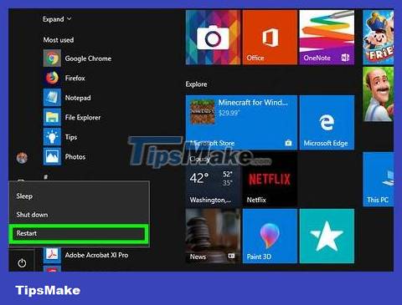Click the Adobe Acrobat XI Pro label
Viewport: 402px width, 305px height.
[96, 255]
